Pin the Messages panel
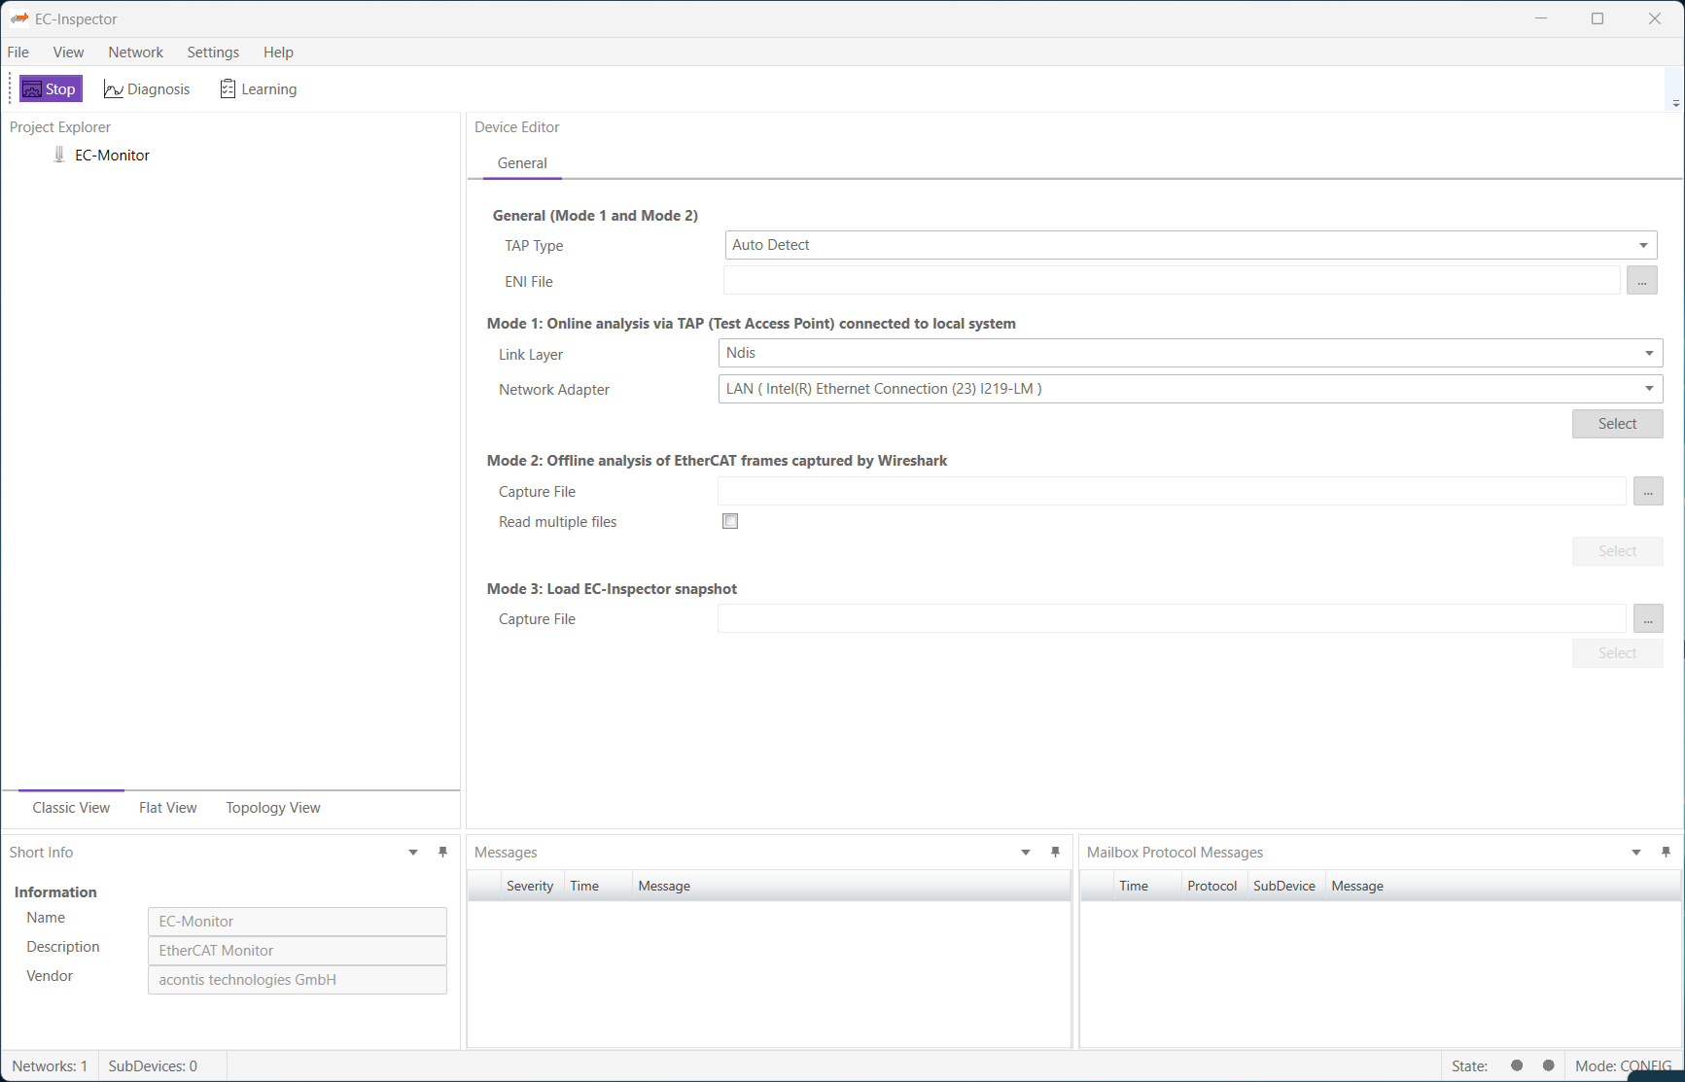 1056,853
